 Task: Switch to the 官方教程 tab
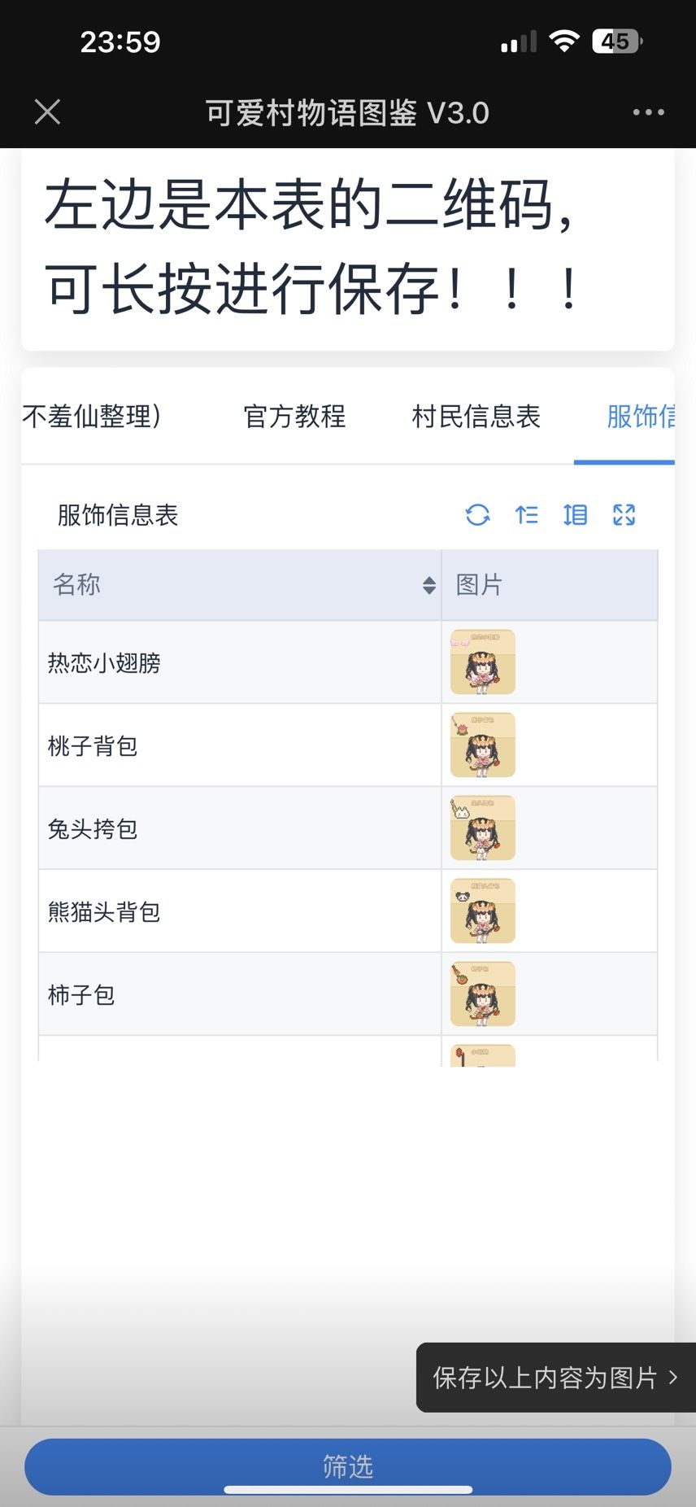(294, 417)
